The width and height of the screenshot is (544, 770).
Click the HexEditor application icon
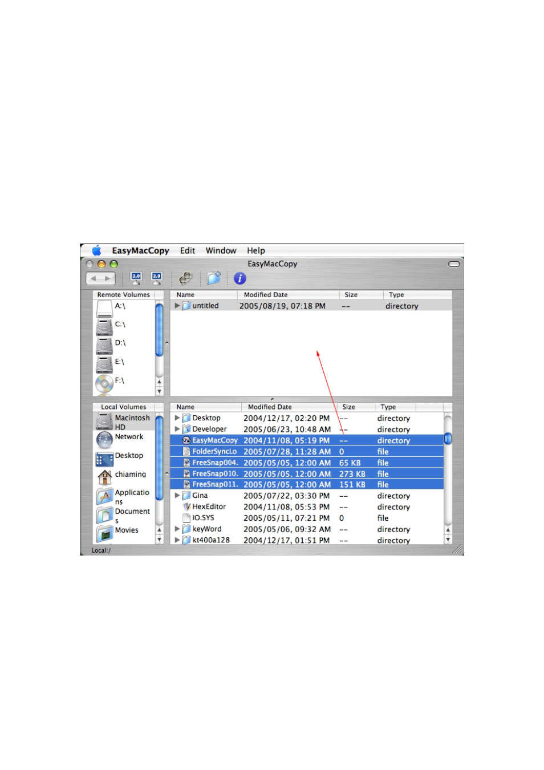point(186,506)
